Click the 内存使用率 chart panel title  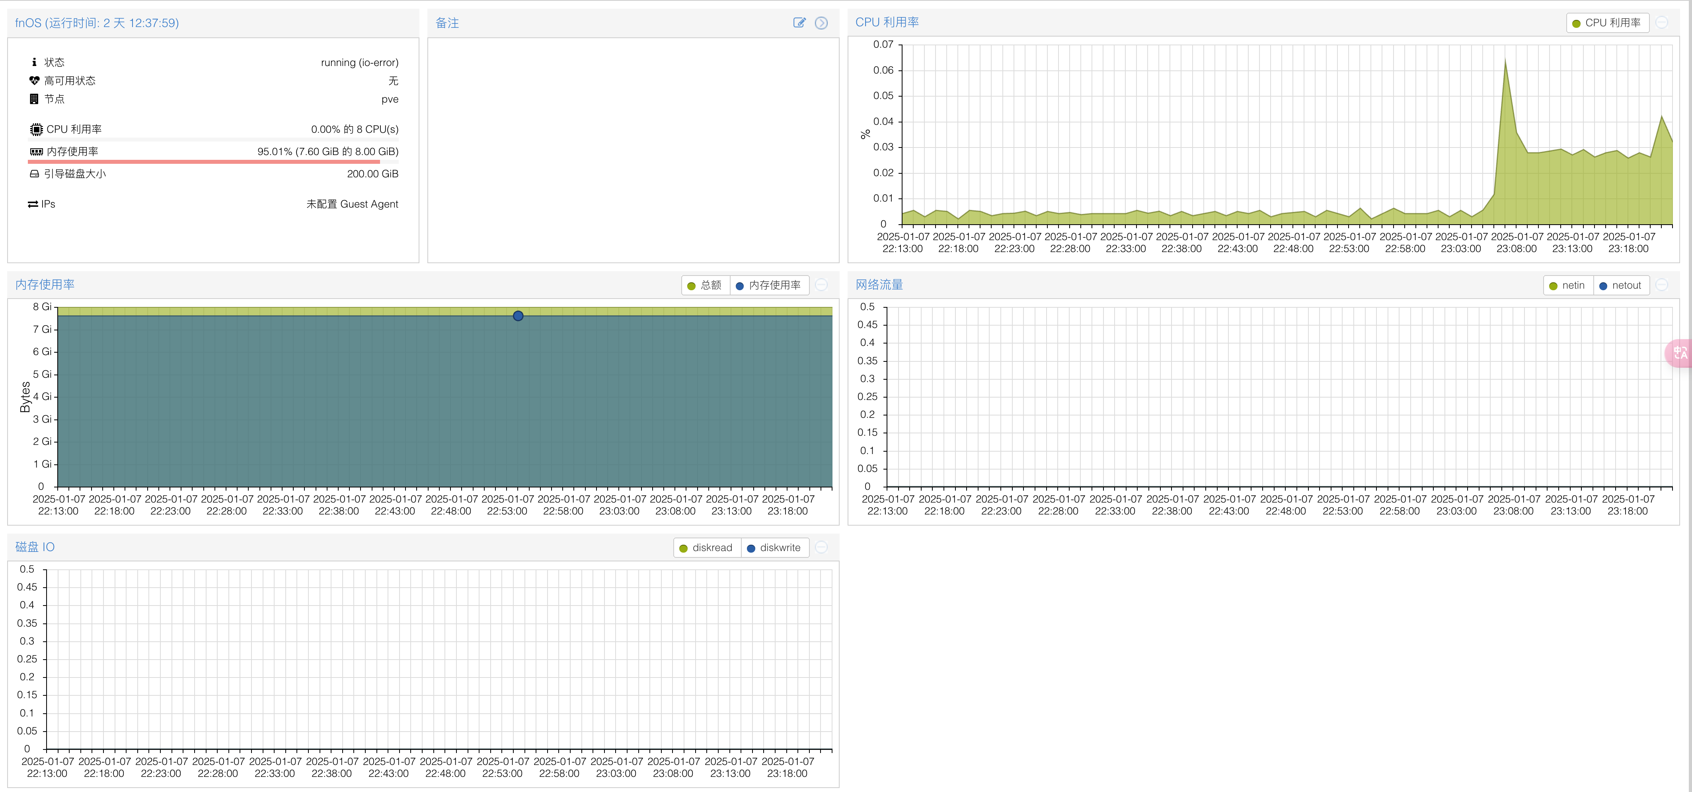point(45,285)
